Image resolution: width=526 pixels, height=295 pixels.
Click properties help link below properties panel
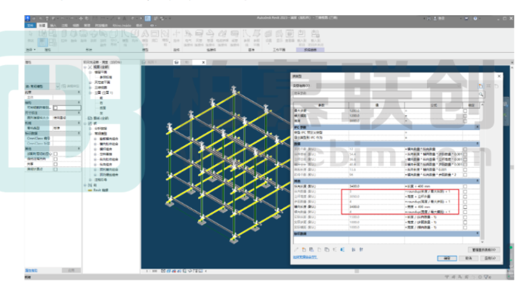[x=31, y=271]
